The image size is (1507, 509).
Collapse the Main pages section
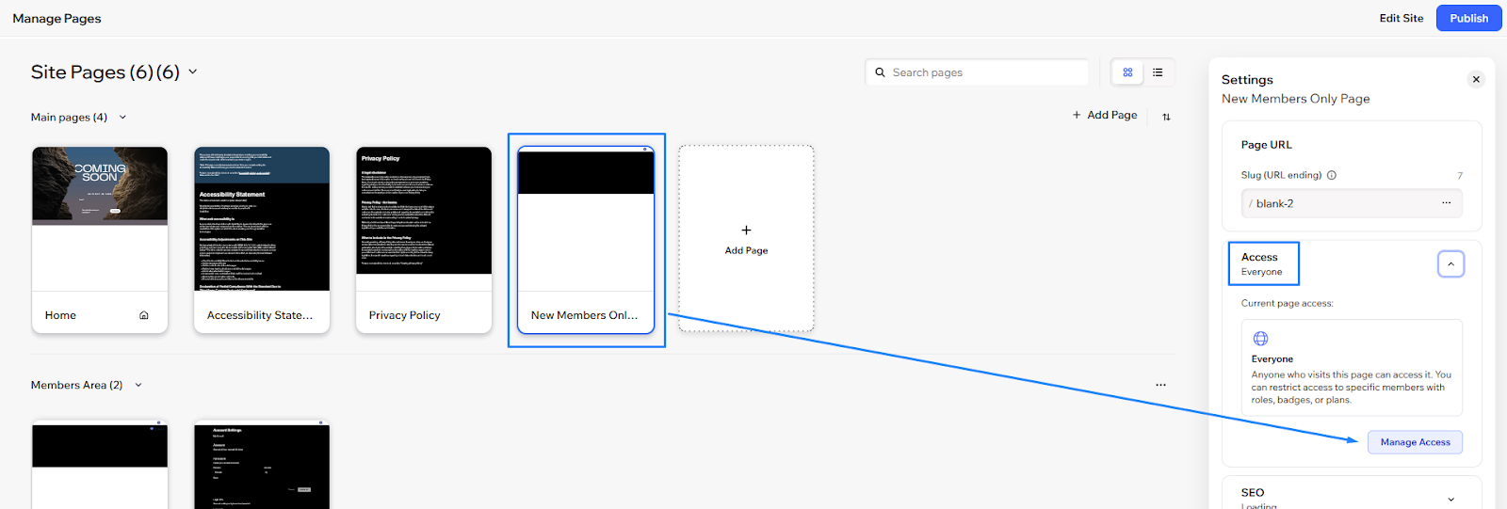[122, 118]
